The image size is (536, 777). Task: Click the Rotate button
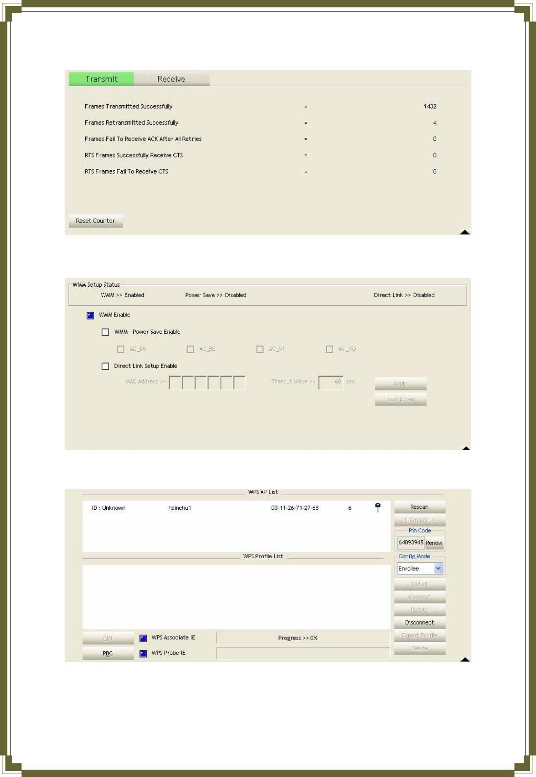419,610
